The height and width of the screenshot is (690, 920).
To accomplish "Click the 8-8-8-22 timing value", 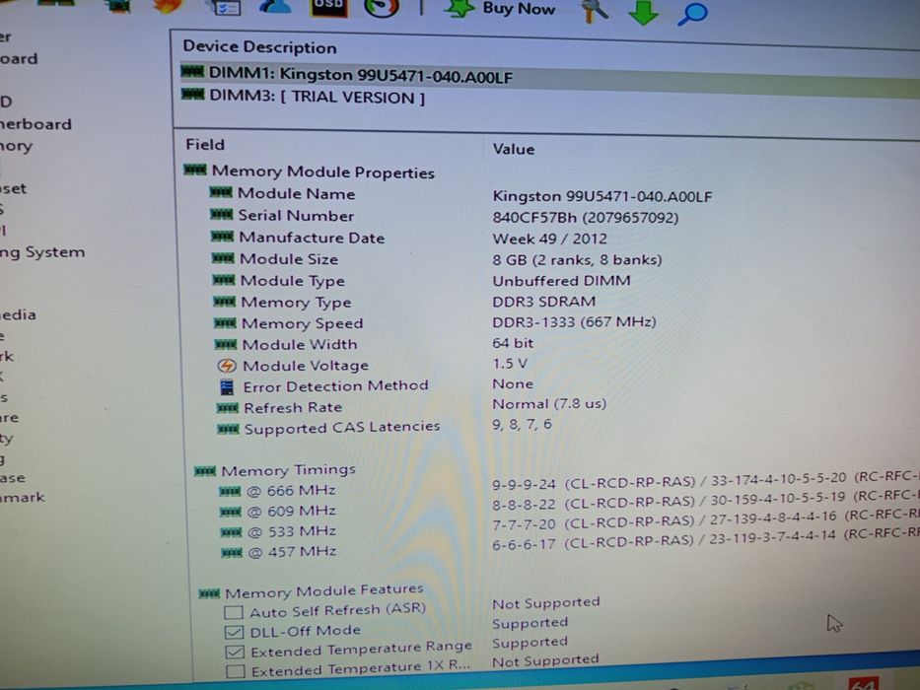I will click(x=524, y=504).
